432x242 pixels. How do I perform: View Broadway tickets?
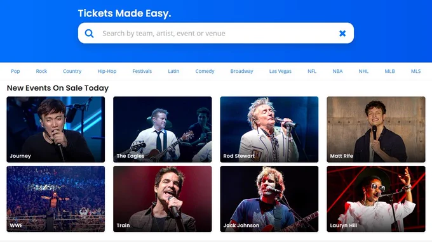click(x=241, y=71)
